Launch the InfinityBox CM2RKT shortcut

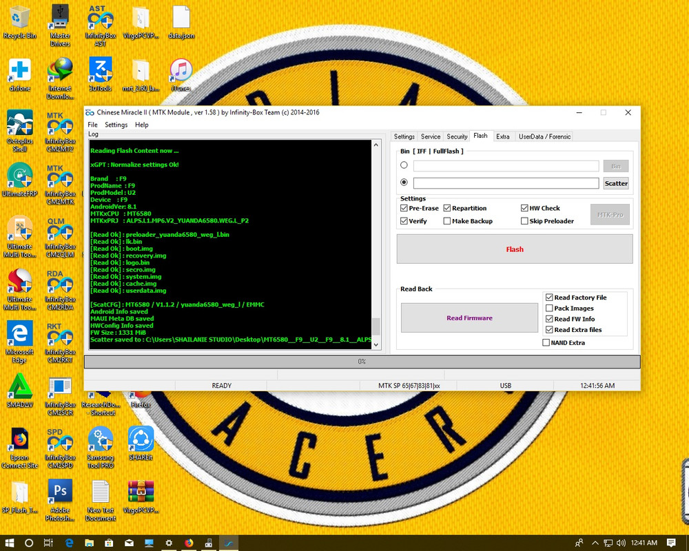[60, 342]
